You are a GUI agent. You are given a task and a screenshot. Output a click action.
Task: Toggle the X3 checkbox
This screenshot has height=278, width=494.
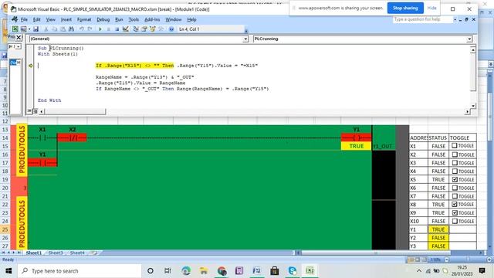coord(455,163)
